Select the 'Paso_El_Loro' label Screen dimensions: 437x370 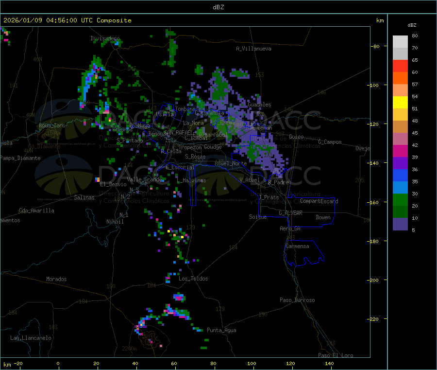pyautogui.click(x=336, y=355)
